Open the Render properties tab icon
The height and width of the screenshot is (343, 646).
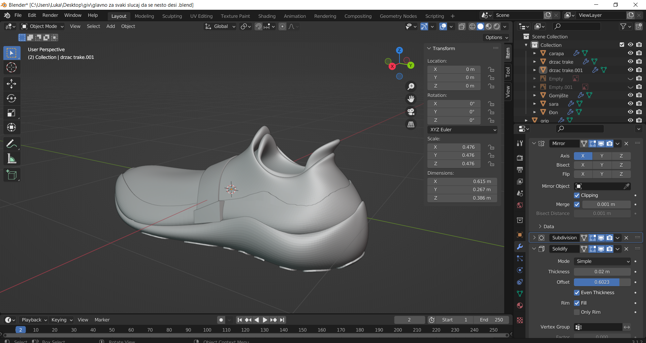(x=520, y=158)
